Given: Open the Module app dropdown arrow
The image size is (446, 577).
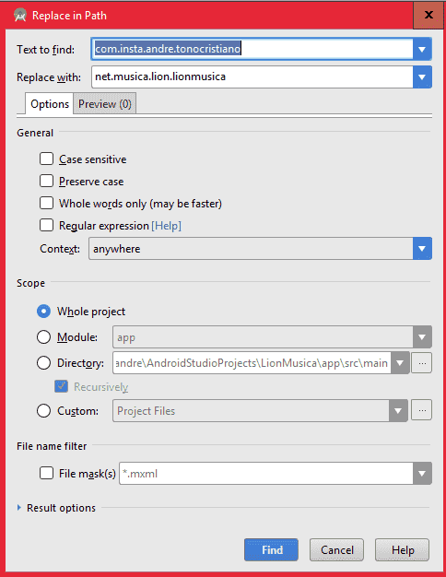Looking at the screenshot, I should pos(422,337).
